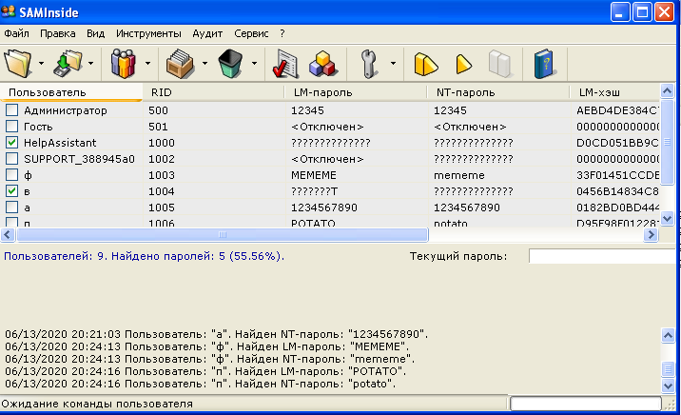This screenshot has width=681, height=415.
Task: Click the HelpAssistant user name
Action: [x=60, y=143]
